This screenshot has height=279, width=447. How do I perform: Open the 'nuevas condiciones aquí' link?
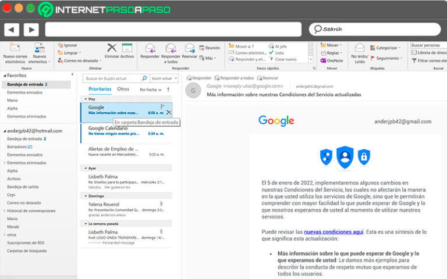(x=334, y=232)
